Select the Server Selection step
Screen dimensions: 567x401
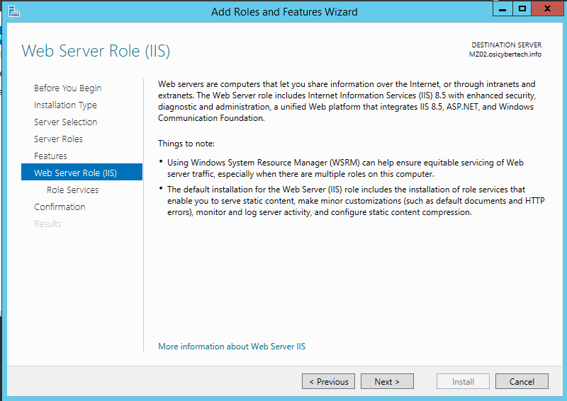point(65,122)
